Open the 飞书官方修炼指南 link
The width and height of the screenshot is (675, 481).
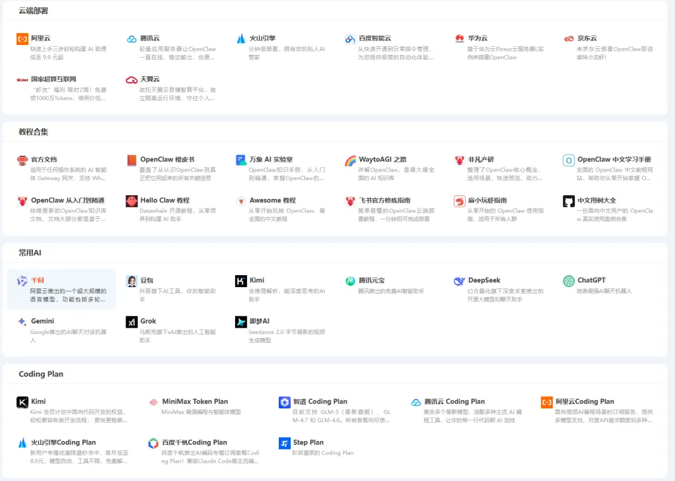[385, 200]
